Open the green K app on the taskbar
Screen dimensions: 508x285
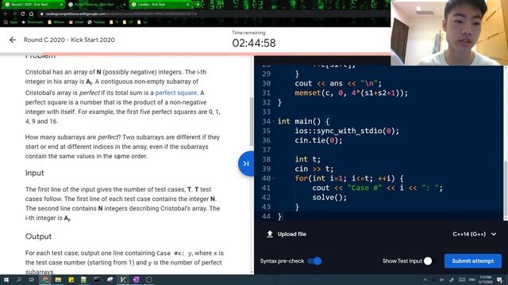pos(123,279)
